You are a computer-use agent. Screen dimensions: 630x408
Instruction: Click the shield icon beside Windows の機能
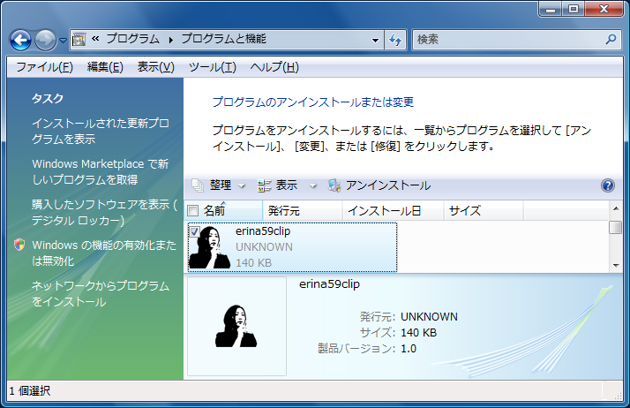[19, 245]
